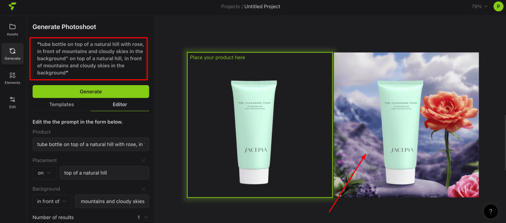Remove the Background field with X

(x=143, y=189)
